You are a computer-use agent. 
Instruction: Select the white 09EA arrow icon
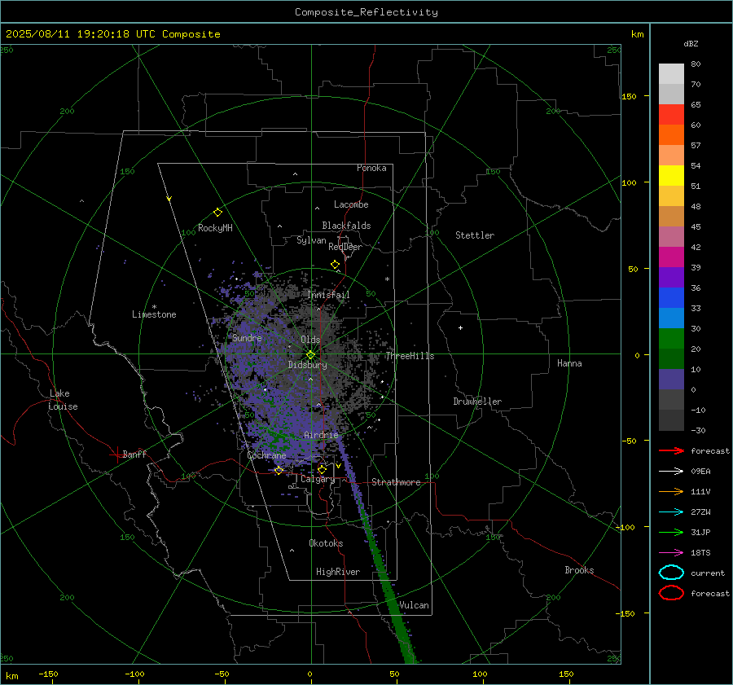pos(671,471)
